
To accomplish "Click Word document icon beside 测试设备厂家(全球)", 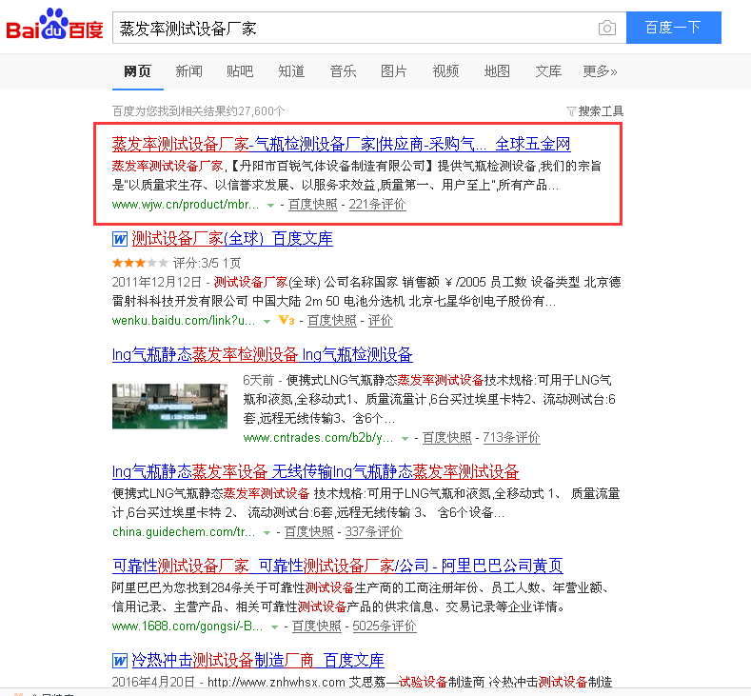I will coord(120,239).
